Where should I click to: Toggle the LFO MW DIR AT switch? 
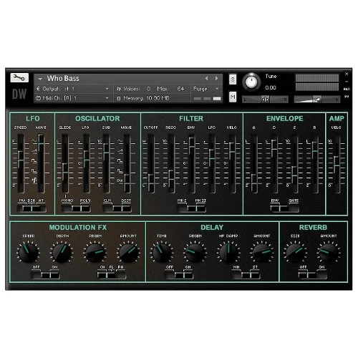32,208
